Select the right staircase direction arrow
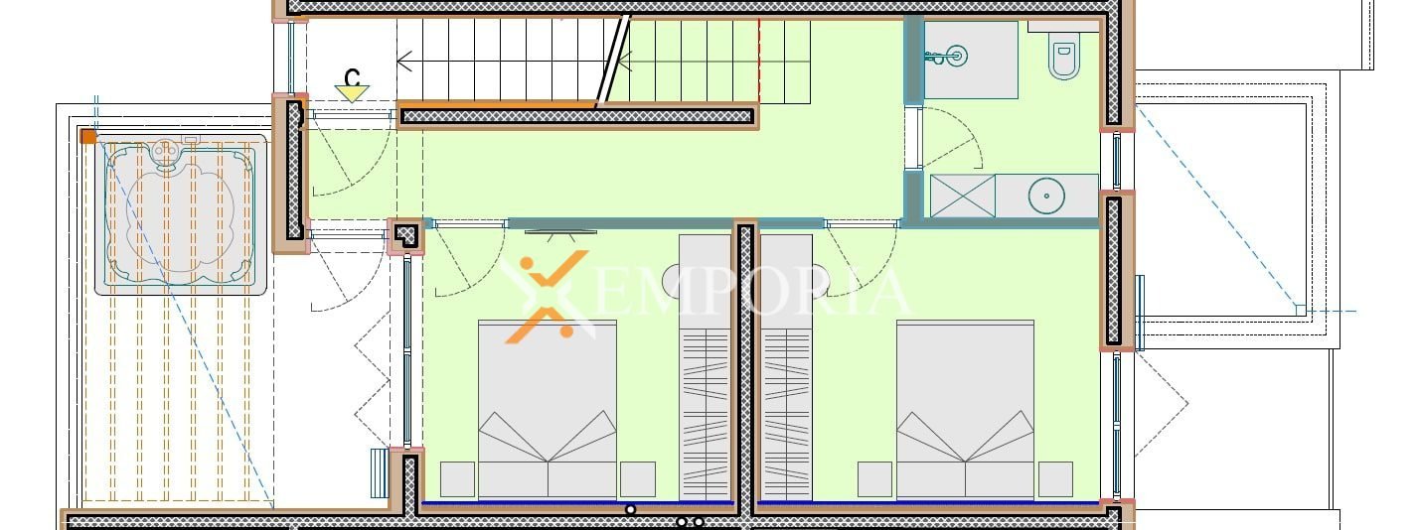1418x530 pixels. click(626, 62)
